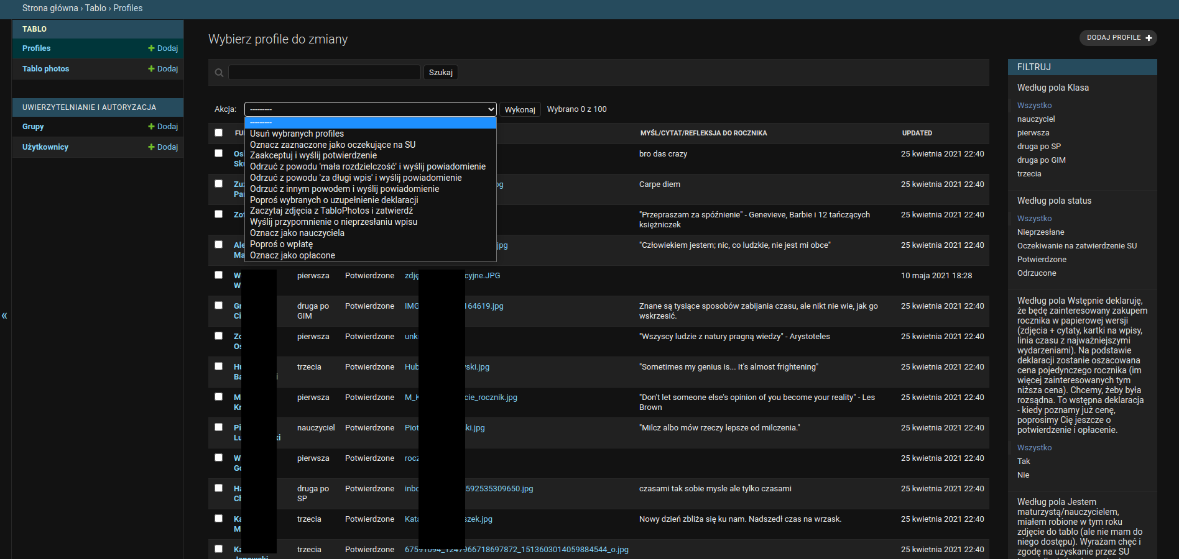Select 'Oznacz jako opłacone' action option

coord(292,255)
